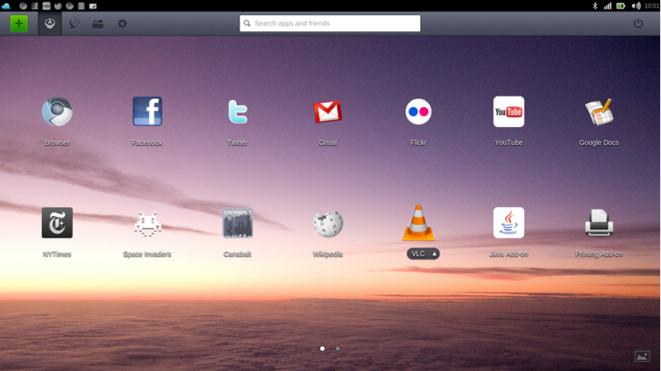Click the battery indicator in system tray

pyautogui.click(x=621, y=6)
